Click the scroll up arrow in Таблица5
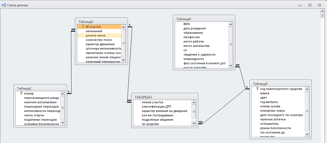Screen dimensions: 327x143 pyautogui.click(x=307, y=89)
